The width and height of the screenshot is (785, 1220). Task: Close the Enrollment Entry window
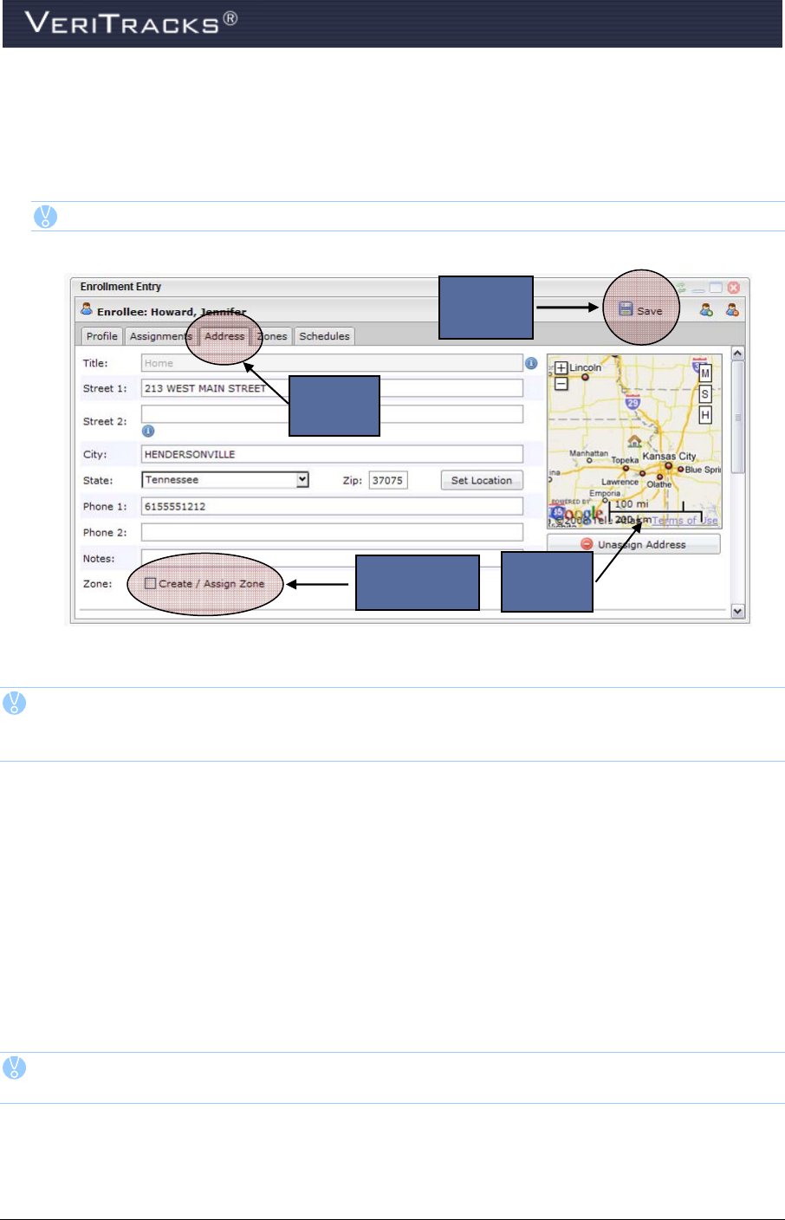(734, 287)
